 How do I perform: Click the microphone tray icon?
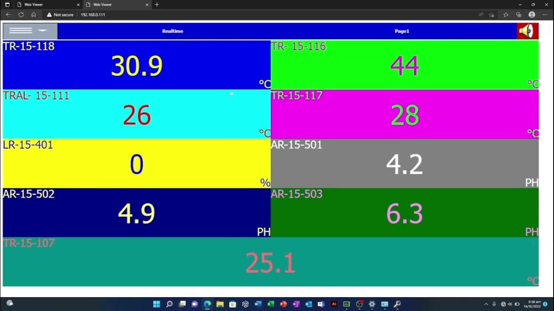494,304
